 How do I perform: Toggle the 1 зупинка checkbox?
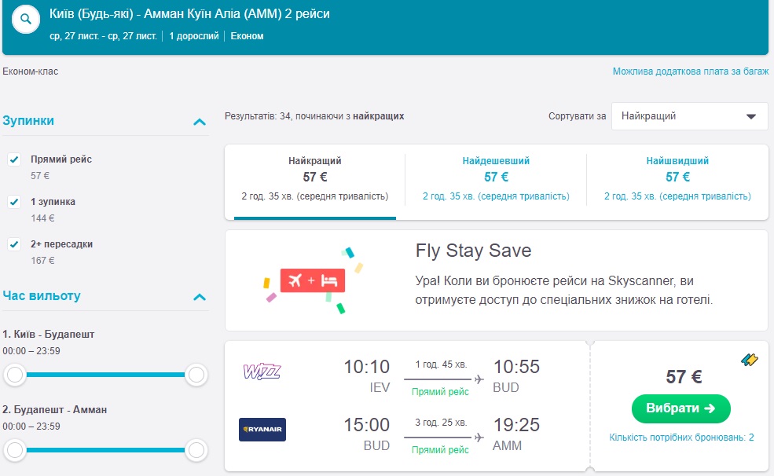point(14,202)
